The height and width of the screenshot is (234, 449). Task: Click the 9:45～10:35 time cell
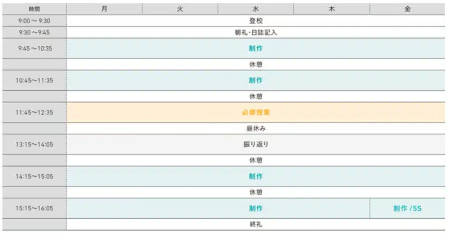(34, 49)
